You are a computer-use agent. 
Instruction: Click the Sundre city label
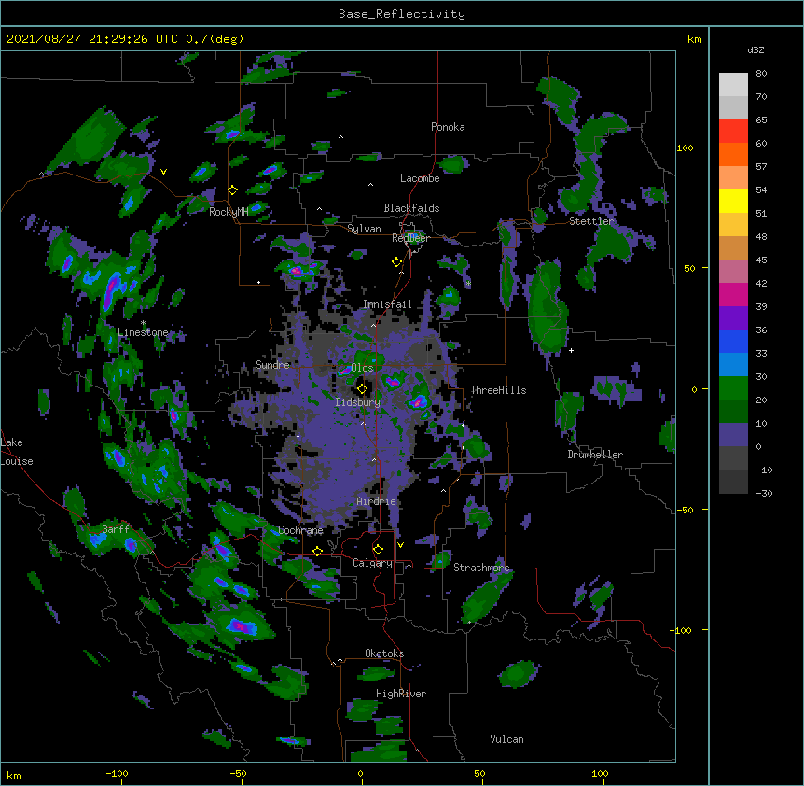[x=272, y=365]
